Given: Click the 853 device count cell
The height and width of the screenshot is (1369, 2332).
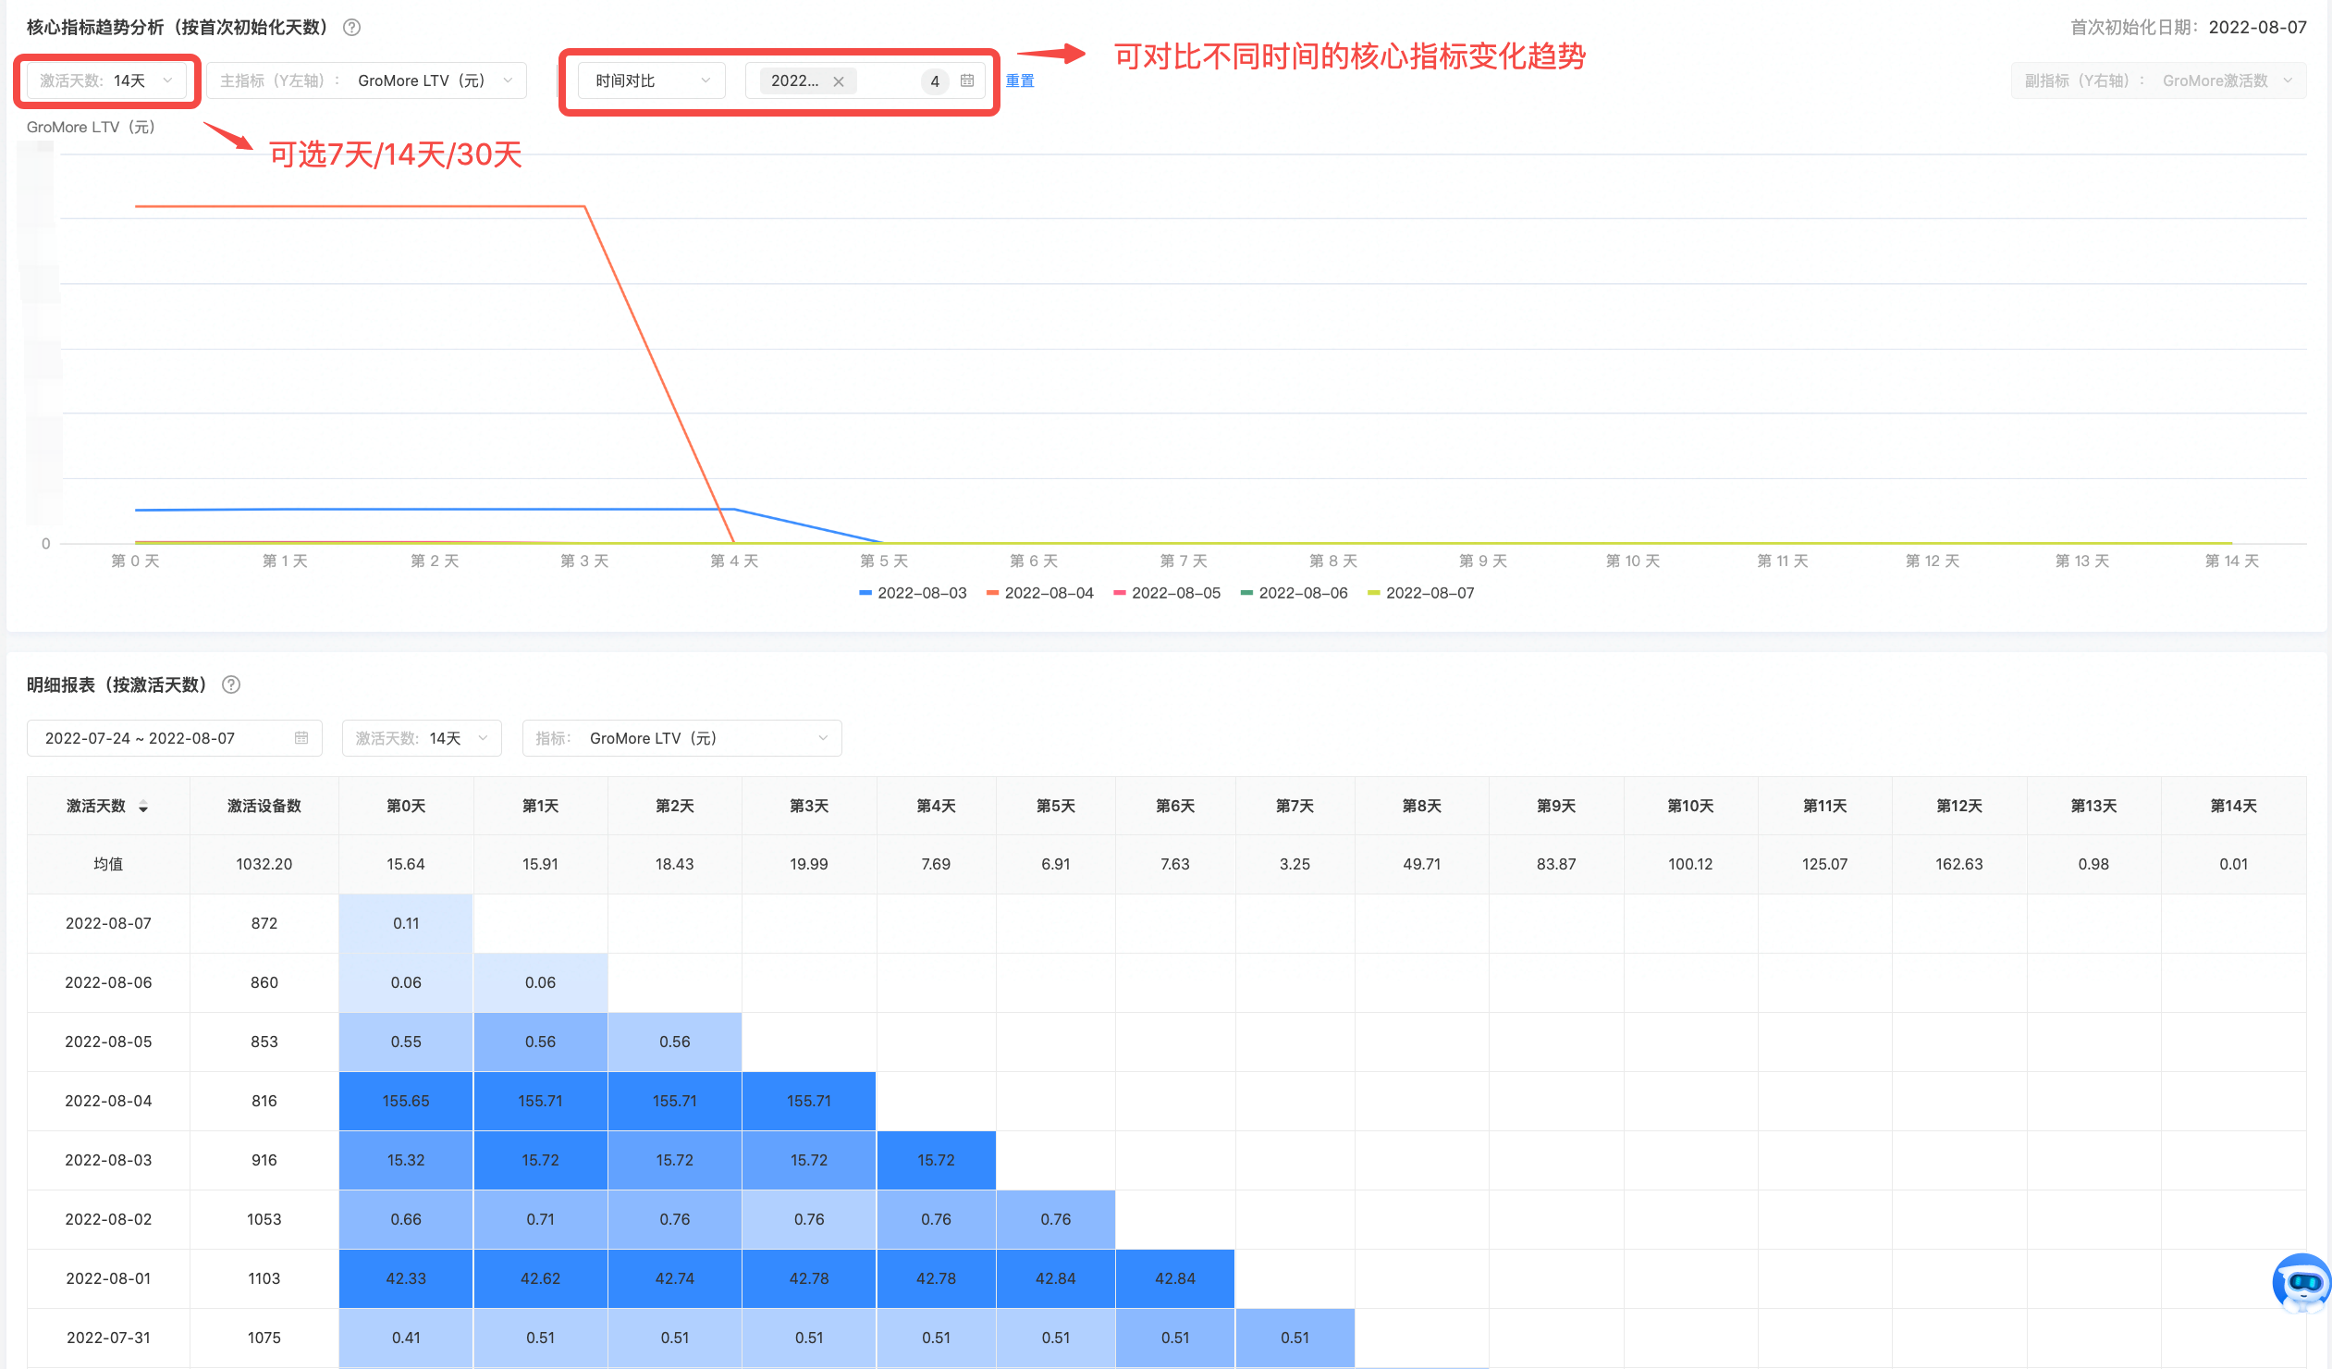Looking at the screenshot, I should click(x=264, y=1042).
